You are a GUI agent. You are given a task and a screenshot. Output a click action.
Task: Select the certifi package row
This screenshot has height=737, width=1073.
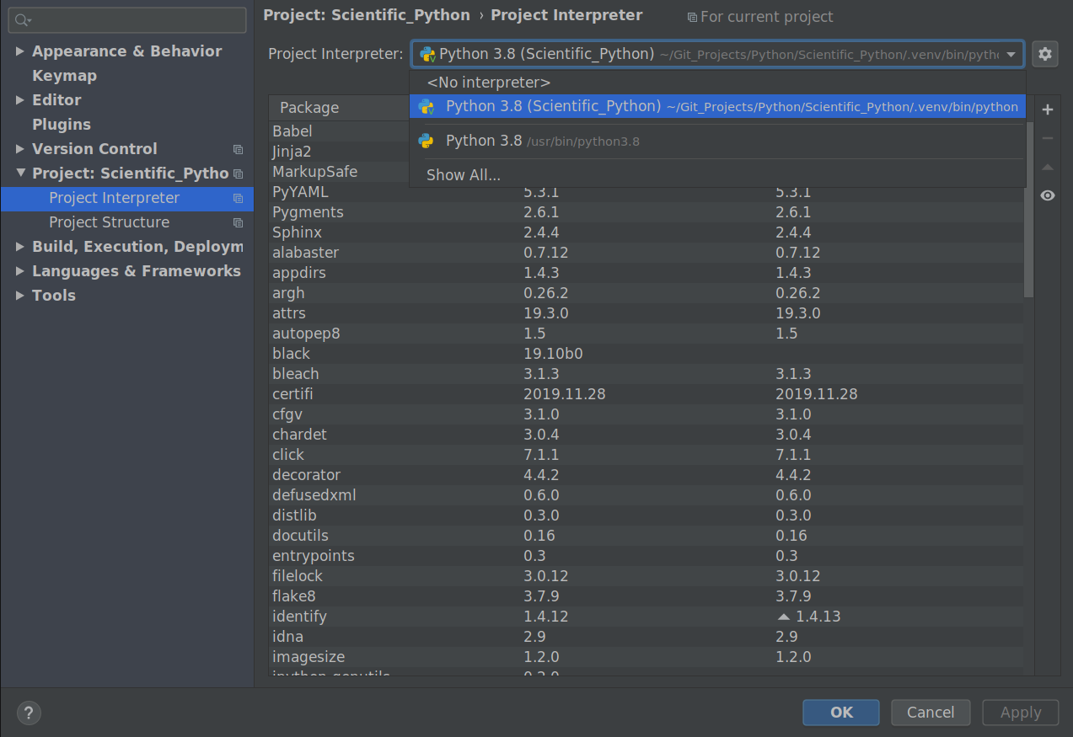[x=647, y=394]
